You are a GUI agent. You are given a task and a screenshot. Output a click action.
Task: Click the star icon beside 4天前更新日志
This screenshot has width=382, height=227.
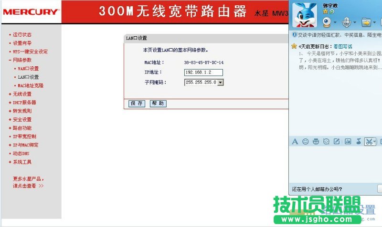294,46
